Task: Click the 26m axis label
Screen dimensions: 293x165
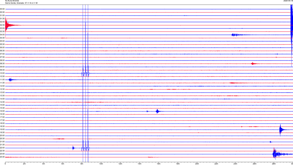Action: (x=255, y=164)
